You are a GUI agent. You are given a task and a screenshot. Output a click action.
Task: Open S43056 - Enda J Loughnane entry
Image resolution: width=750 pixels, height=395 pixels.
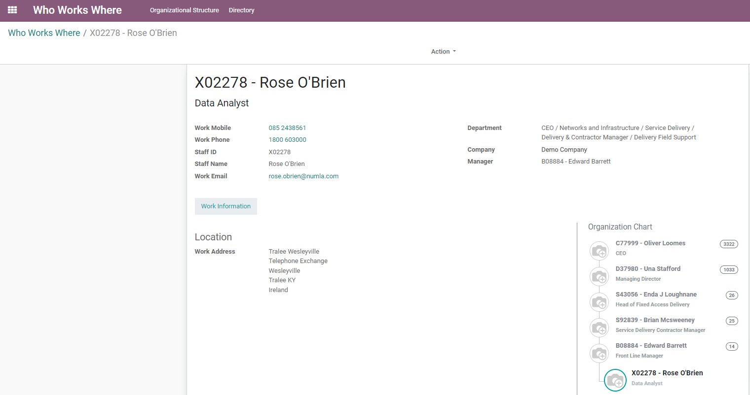pos(656,295)
